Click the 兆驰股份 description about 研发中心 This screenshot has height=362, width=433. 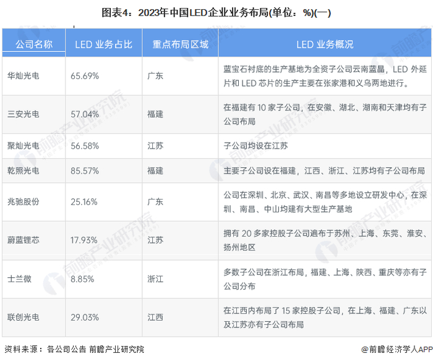click(x=325, y=202)
